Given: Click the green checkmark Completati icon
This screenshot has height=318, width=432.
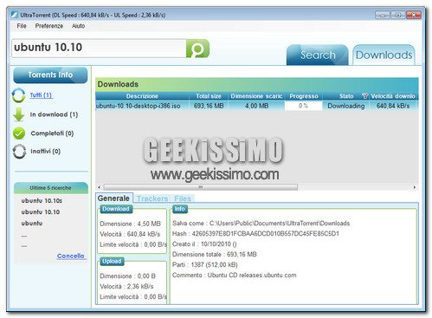Looking at the screenshot, I should pyautogui.click(x=19, y=133).
